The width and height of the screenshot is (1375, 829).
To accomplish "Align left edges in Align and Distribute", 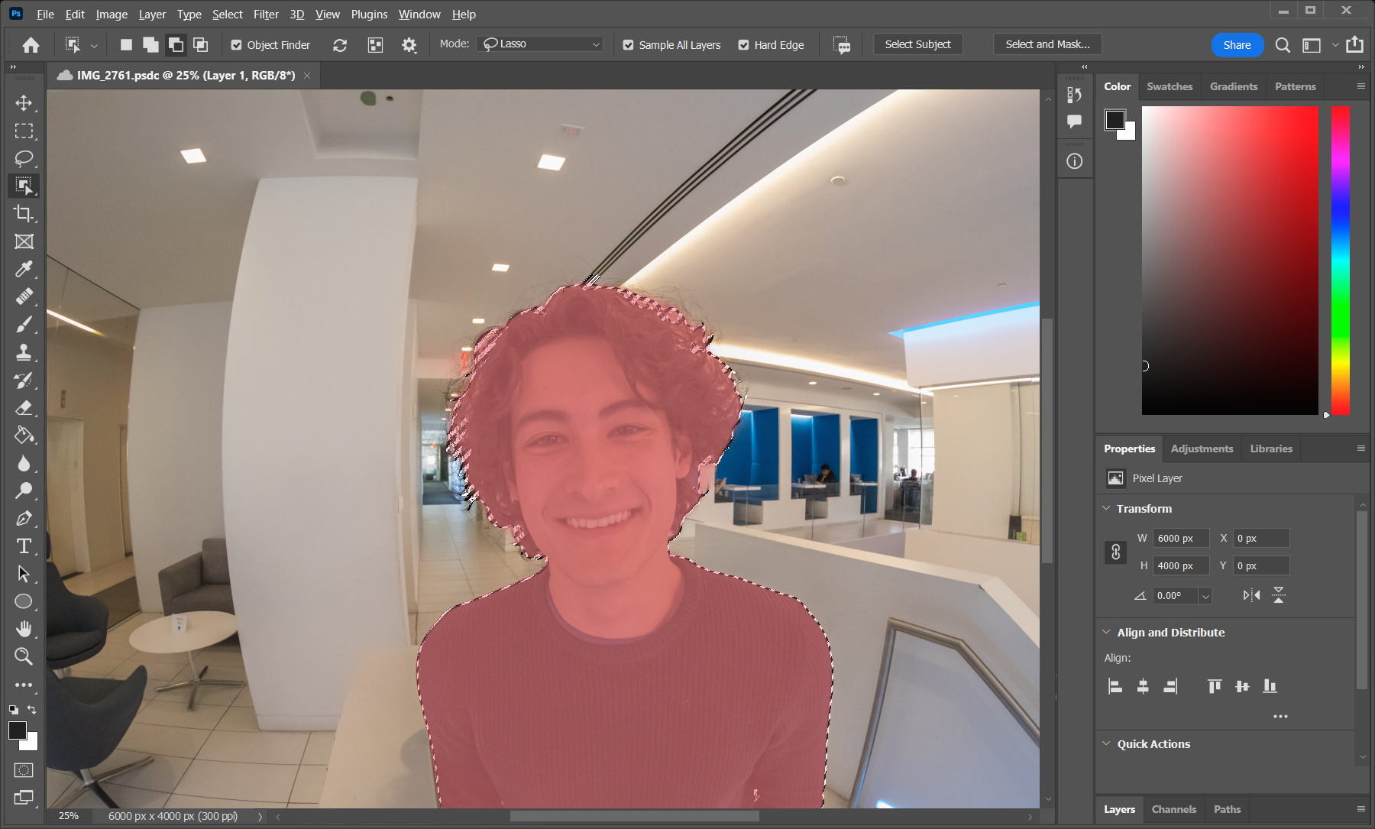I will pyautogui.click(x=1115, y=685).
